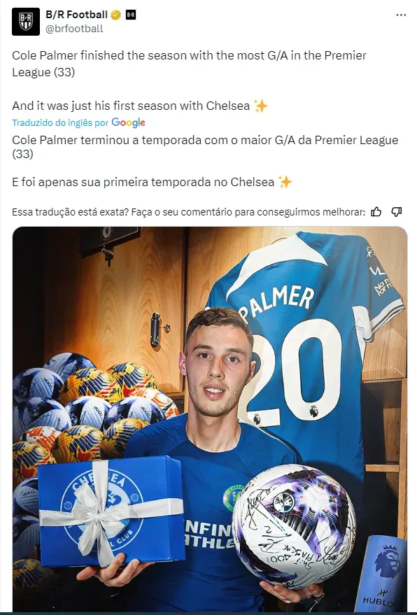Open the @brfootball handle link
This screenshot has height=615, width=417.
pos(75,29)
